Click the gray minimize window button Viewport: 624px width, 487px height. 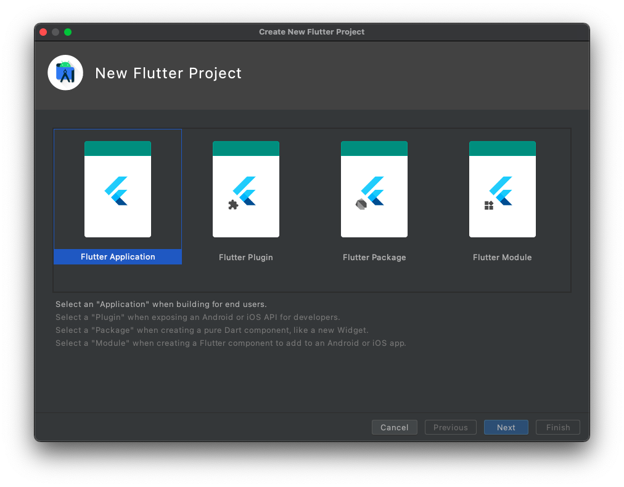pyautogui.click(x=55, y=32)
